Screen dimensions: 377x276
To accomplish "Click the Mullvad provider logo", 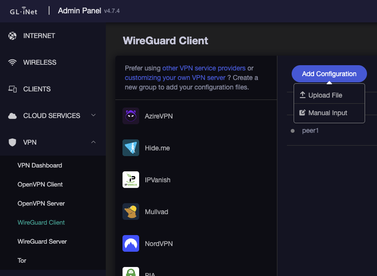I will tap(131, 211).
